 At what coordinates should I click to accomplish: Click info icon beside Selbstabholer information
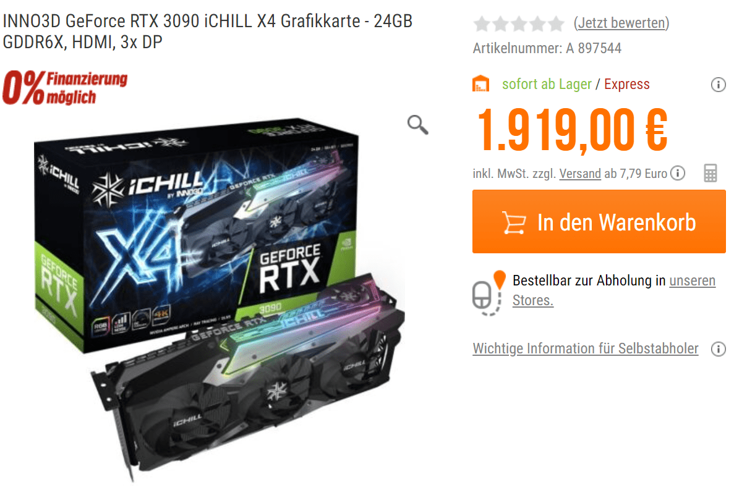(718, 349)
